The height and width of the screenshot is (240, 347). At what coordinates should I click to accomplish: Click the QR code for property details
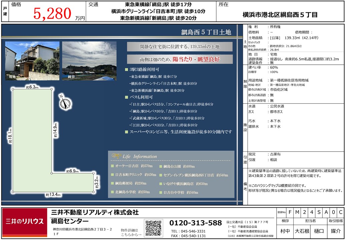(x=153, y=228)
